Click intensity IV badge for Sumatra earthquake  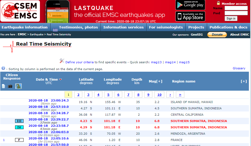coord(19,127)
